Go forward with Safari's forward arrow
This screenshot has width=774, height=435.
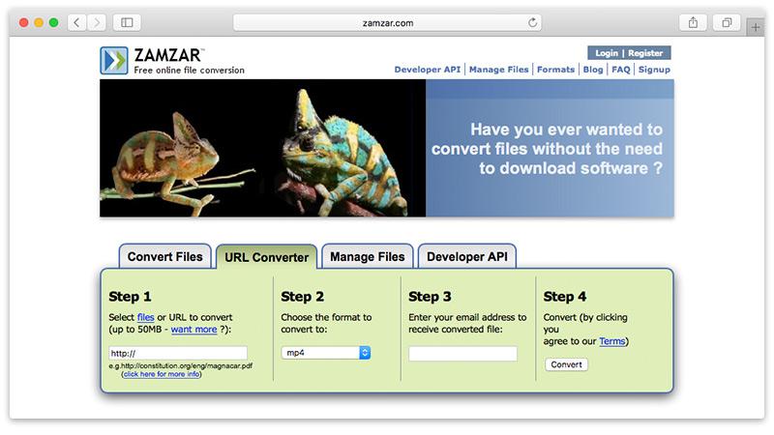pos(97,22)
